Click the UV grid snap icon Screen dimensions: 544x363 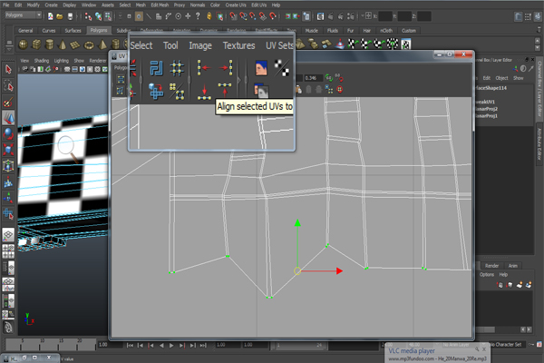click(x=177, y=68)
